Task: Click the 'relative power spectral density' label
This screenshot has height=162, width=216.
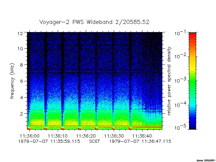Action: [169, 81]
